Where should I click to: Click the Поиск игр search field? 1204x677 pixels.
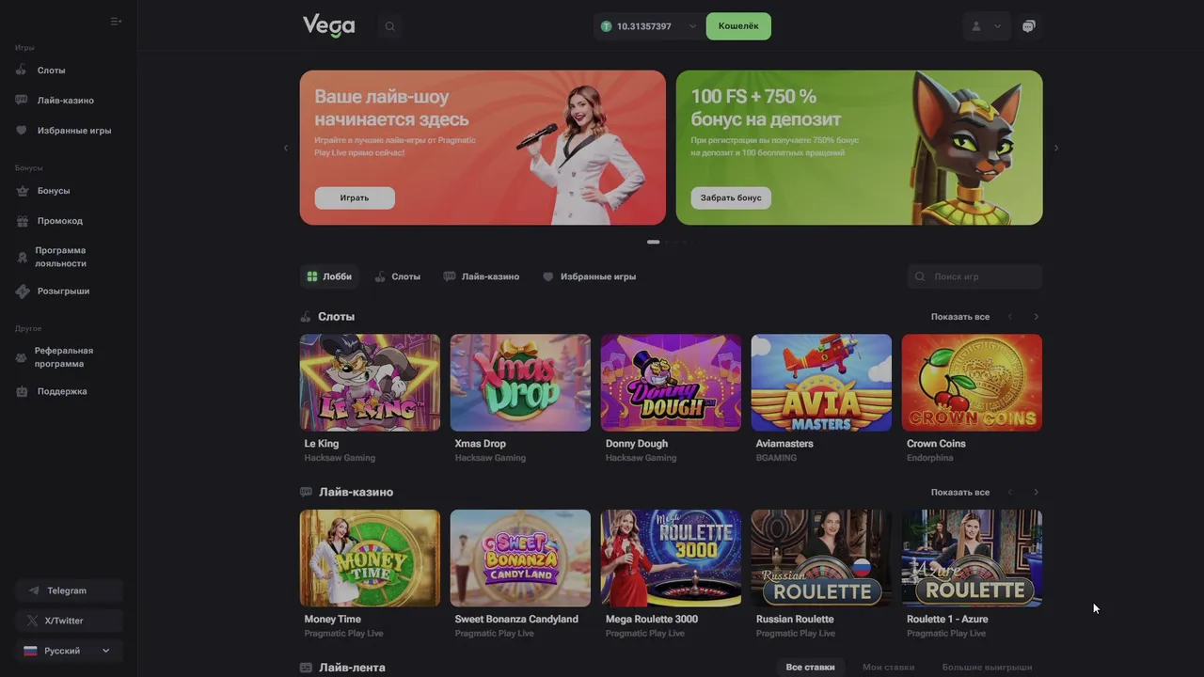(x=975, y=276)
